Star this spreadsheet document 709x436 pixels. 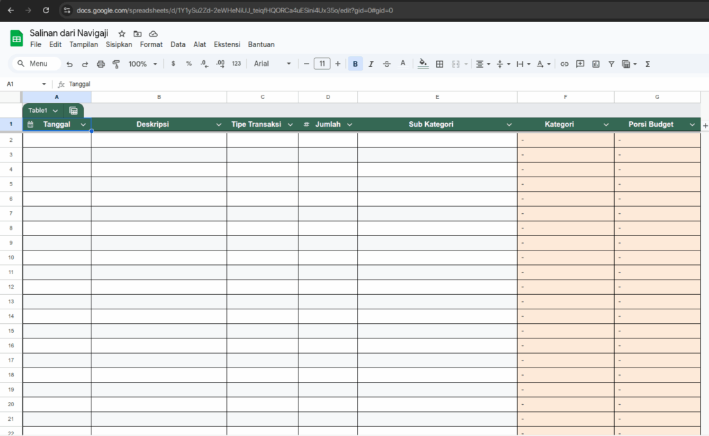coord(122,33)
